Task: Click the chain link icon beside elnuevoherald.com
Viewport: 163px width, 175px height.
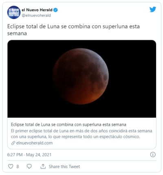Action: tap(13, 143)
